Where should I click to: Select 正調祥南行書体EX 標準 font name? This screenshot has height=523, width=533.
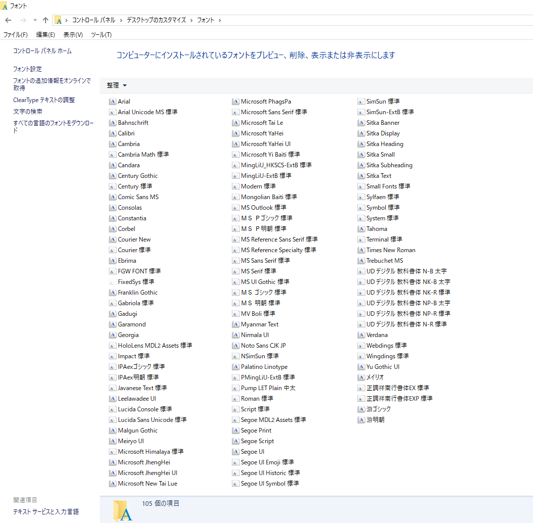398,388
